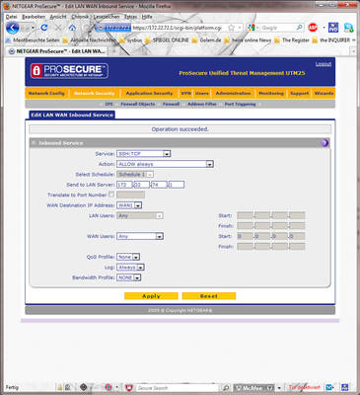Click the search magnifier in Google box
Viewport: 360px width, 395px height.
tap(299, 28)
